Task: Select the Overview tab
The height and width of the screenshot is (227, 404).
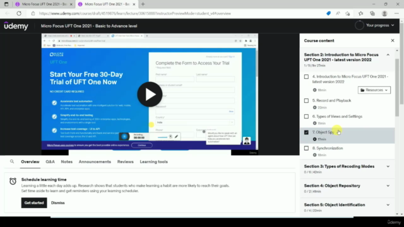Action: [30, 161]
